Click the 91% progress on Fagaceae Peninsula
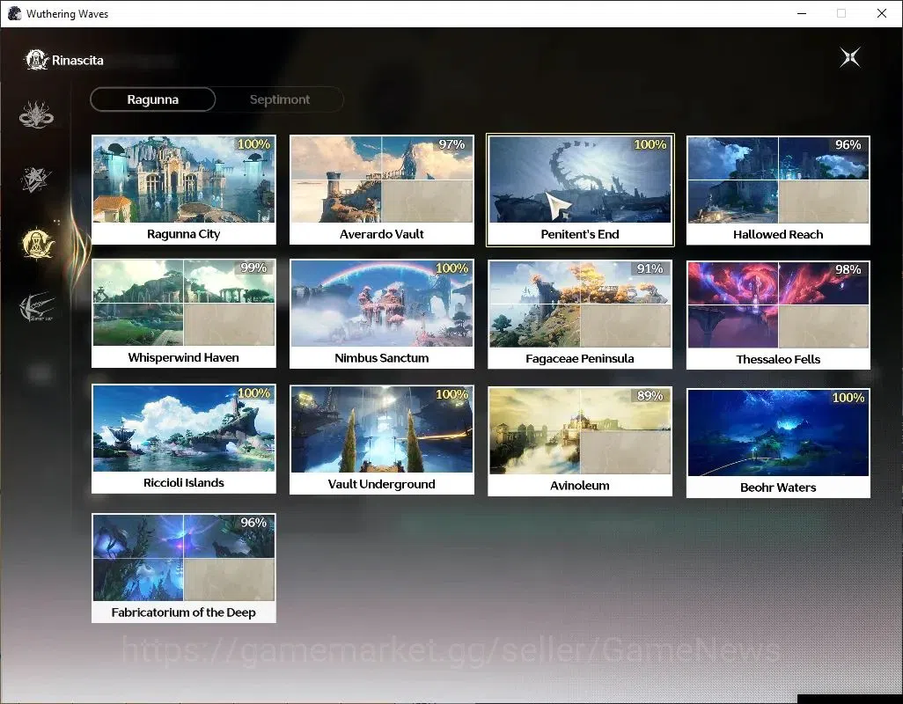The image size is (903, 704). click(650, 268)
